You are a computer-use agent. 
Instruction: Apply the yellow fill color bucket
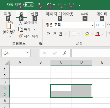87,34
